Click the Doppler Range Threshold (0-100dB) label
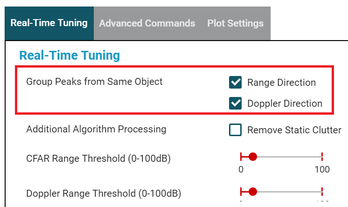The image size is (348, 207). 104,193
